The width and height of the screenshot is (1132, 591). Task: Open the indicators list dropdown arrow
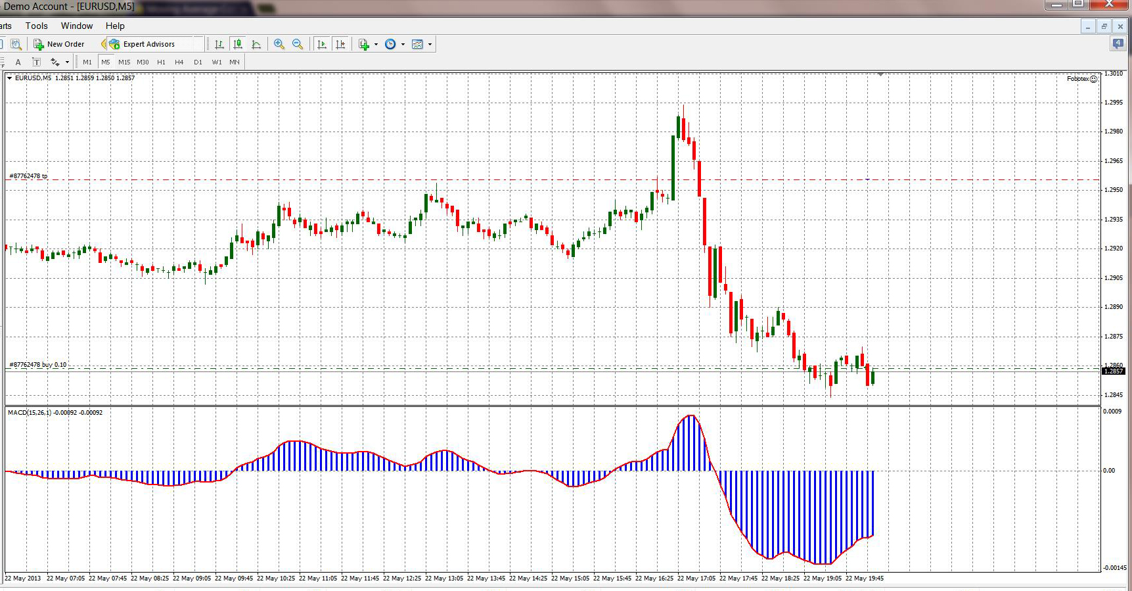click(x=376, y=45)
